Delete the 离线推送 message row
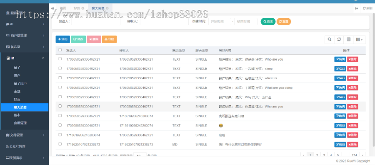 click(x=352, y=116)
